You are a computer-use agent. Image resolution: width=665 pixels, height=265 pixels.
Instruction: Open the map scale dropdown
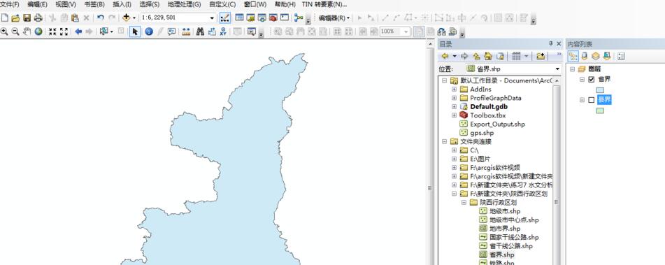click(x=212, y=17)
